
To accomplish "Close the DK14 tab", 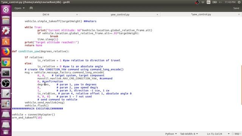I will (77, 14).
